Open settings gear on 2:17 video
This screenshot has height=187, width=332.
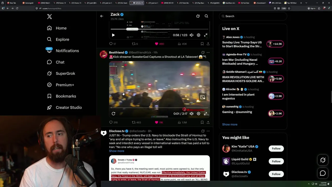click(198, 113)
